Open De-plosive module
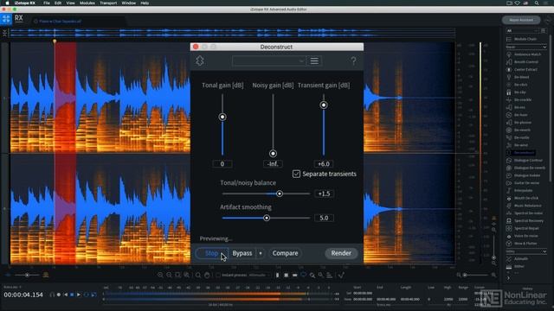554x311 pixels. click(x=519, y=123)
